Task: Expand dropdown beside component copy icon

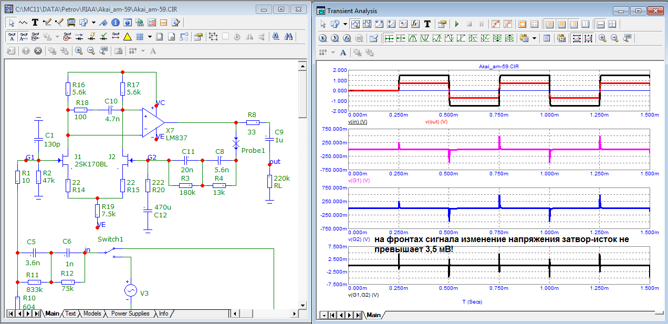Action: (x=58, y=37)
